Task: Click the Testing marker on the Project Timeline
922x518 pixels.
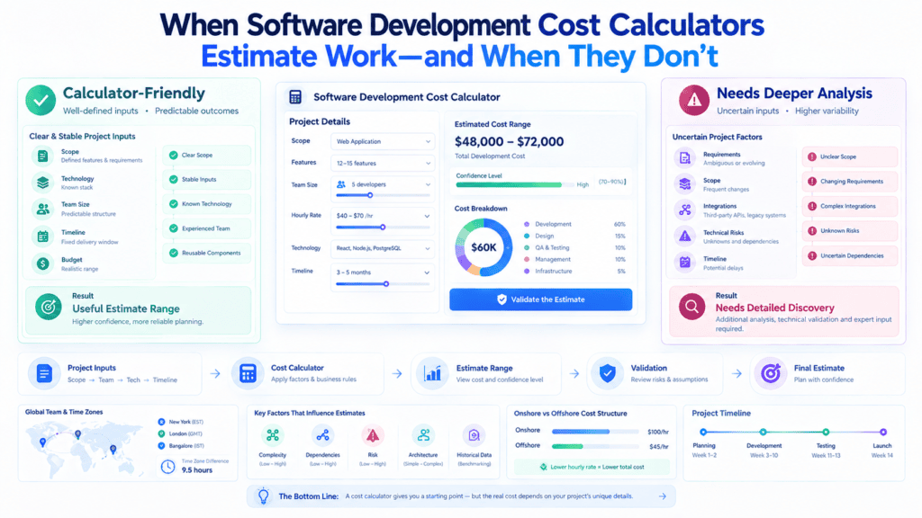Action: [826, 432]
